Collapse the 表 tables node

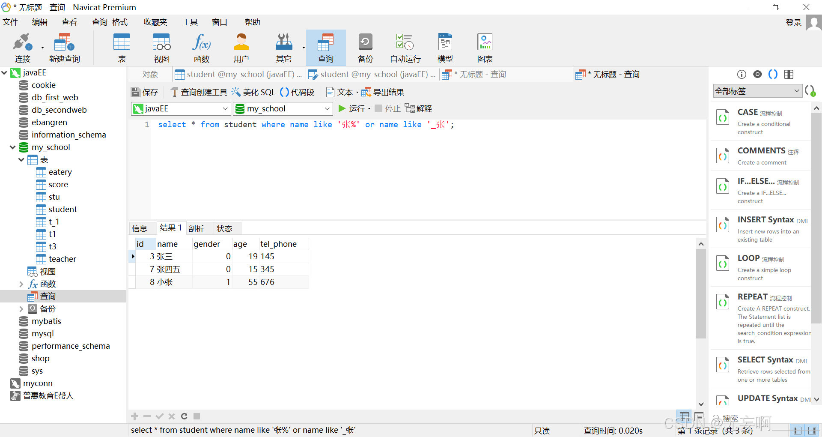click(x=21, y=160)
